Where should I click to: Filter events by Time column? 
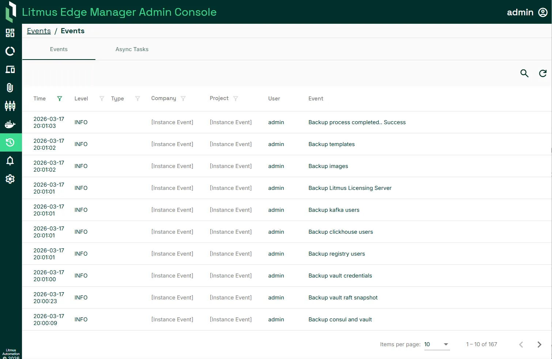[x=60, y=99]
